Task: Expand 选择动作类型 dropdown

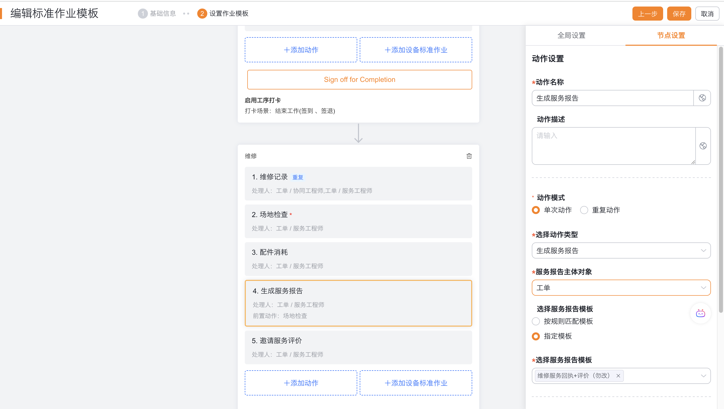Action: [x=621, y=250]
